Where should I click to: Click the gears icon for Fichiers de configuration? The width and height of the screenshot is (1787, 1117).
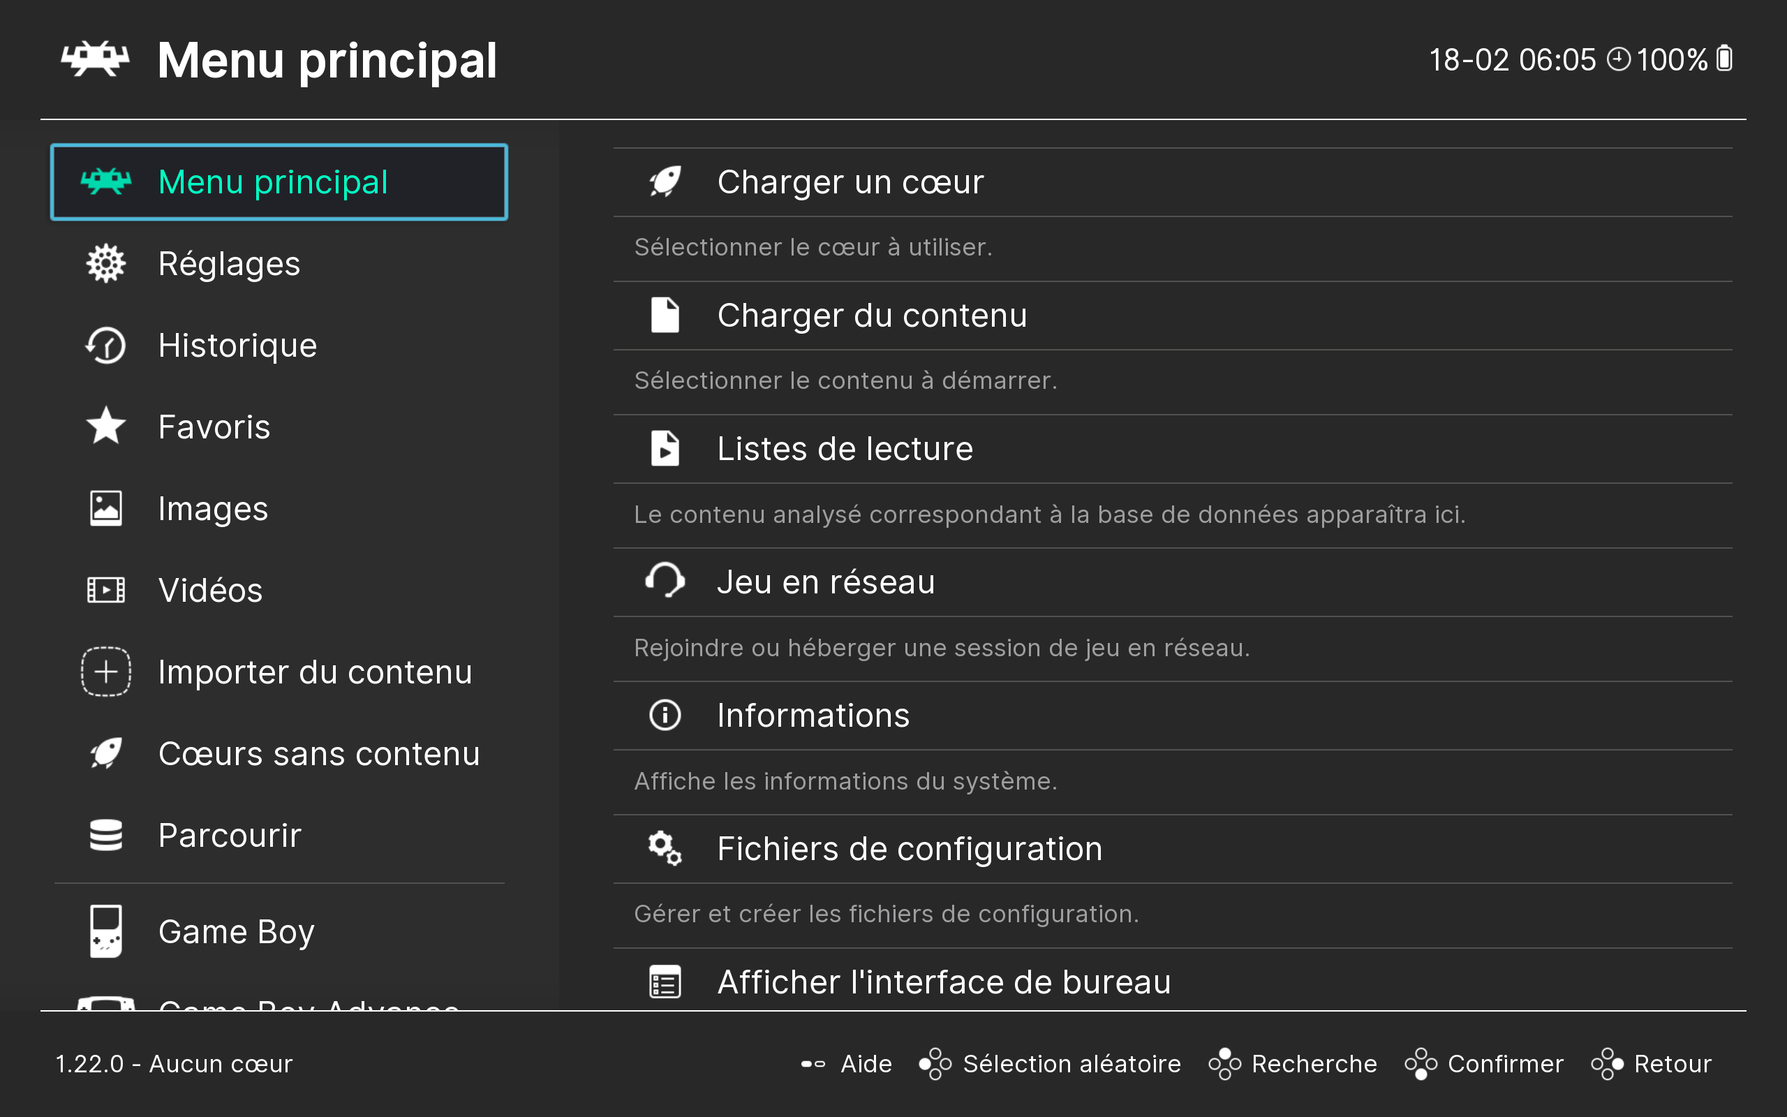pos(665,848)
